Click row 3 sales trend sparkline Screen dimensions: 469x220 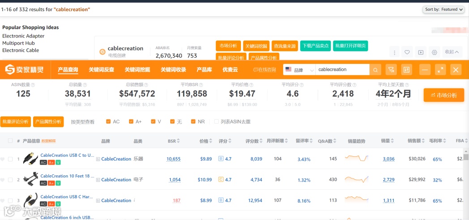[357, 199]
